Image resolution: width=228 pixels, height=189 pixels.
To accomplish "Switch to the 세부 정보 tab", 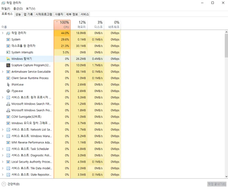I will click(72, 14).
